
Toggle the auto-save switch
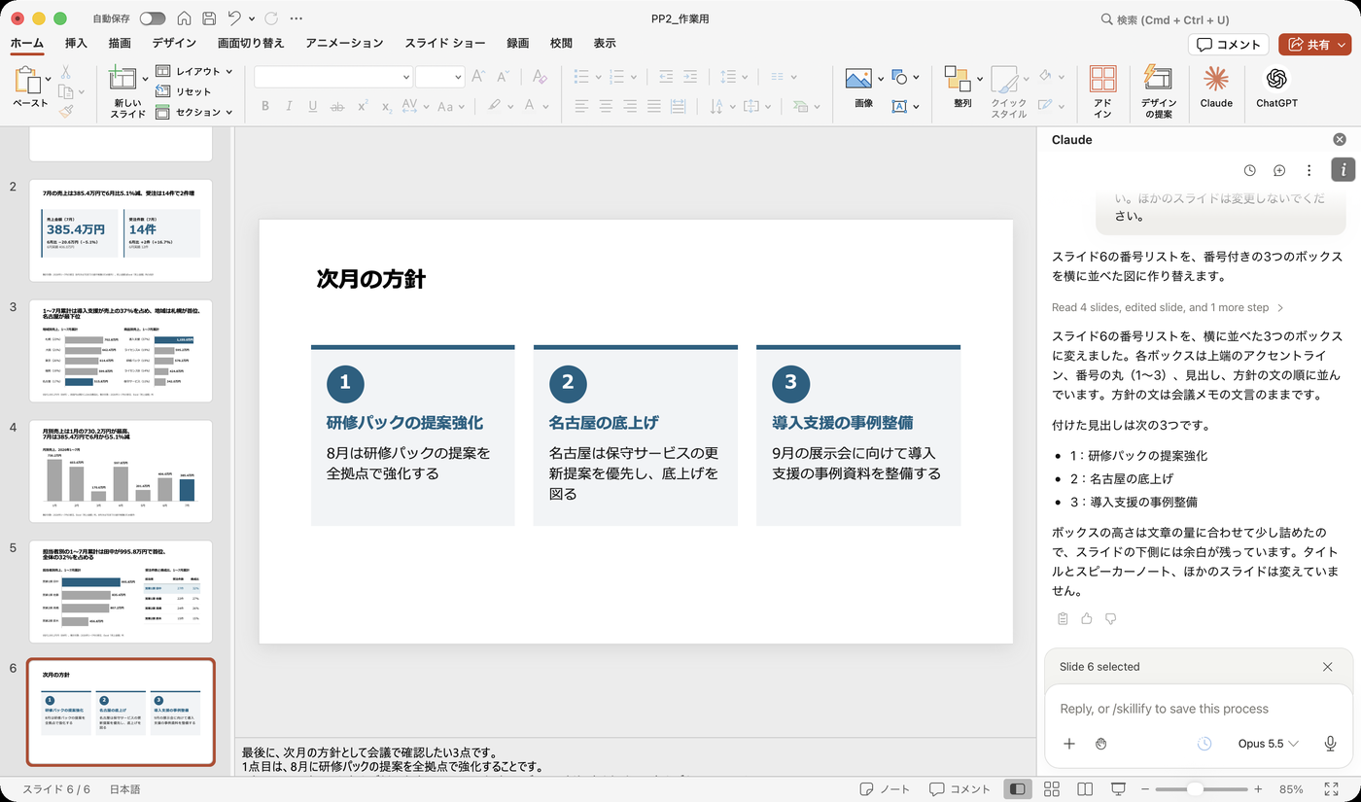pyautogui.click(x=153, y=18)
